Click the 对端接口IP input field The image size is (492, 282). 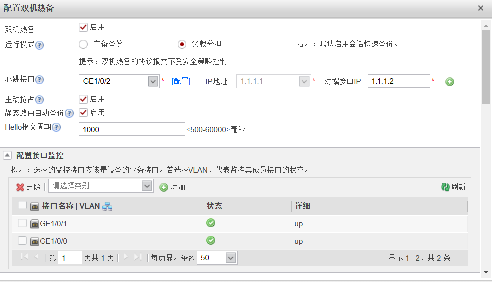point(398,81)
